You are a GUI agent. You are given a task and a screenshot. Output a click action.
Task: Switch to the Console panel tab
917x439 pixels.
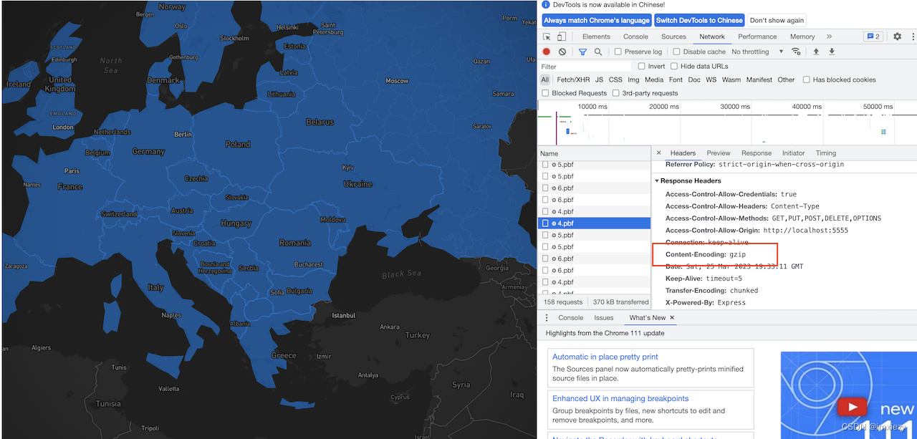pyautogui.click(x=635, y=37)
